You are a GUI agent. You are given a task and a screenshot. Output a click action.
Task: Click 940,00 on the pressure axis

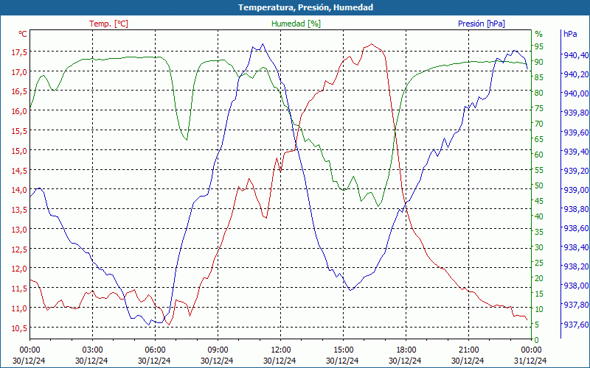pos(576,93)
